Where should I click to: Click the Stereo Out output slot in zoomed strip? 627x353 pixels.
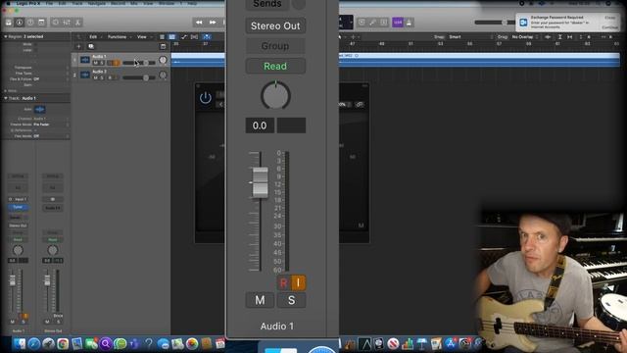[275, 26]
